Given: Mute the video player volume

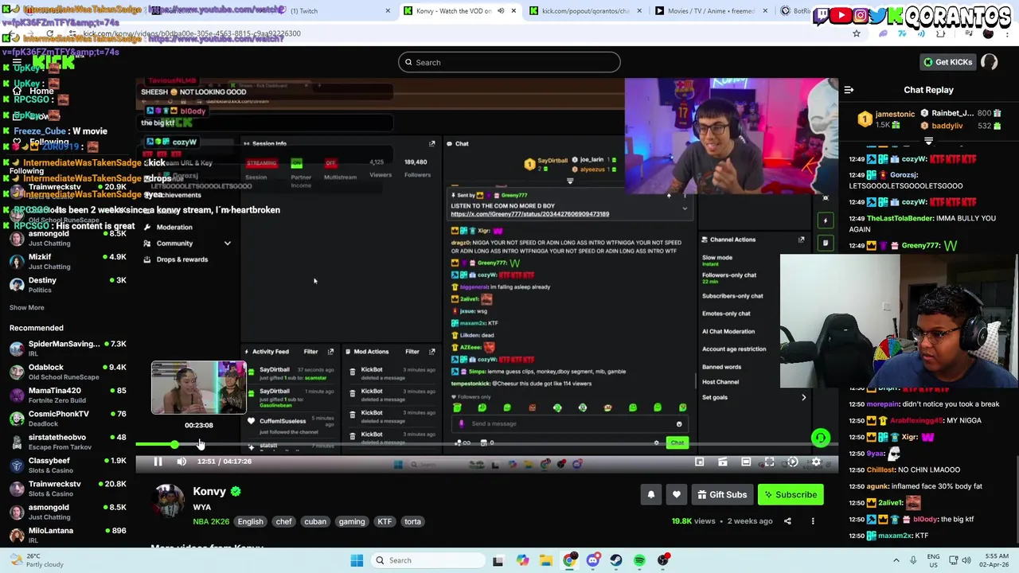Looking at the screenshot, I should (182, 462).
